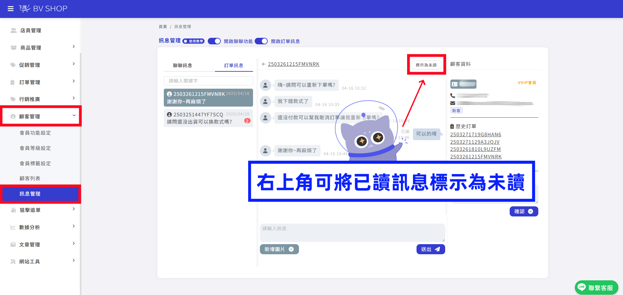Click the keyword search field 請輸入關鍵字
Image resolution: width=623 pixels, height=295 pixels.
point(208,81)
